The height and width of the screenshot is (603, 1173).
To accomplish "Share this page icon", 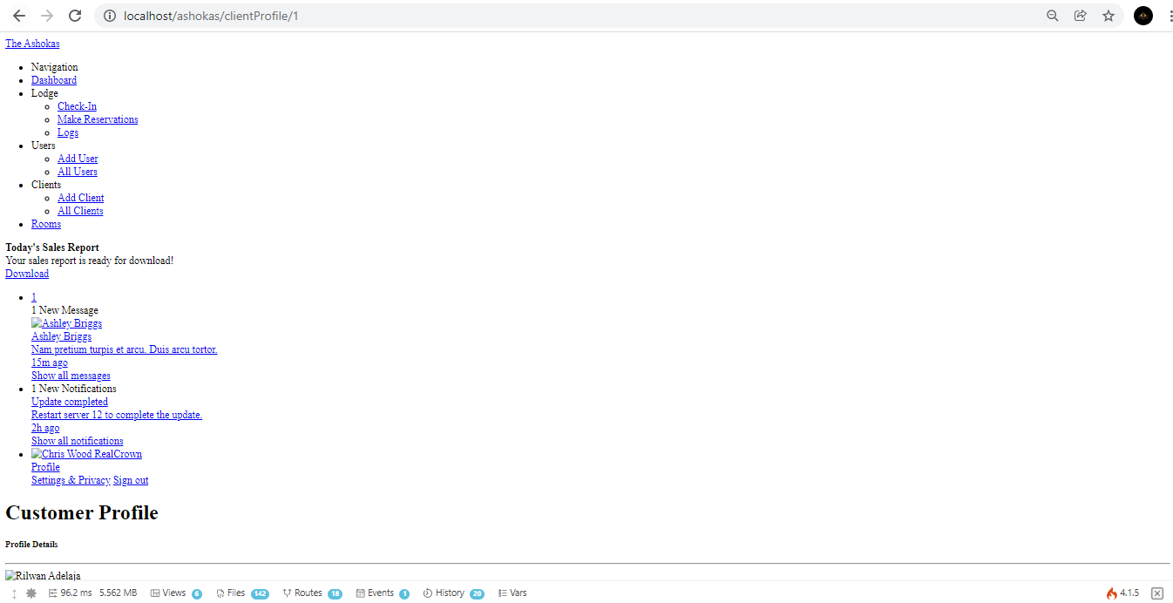I will pos(1081,16).
